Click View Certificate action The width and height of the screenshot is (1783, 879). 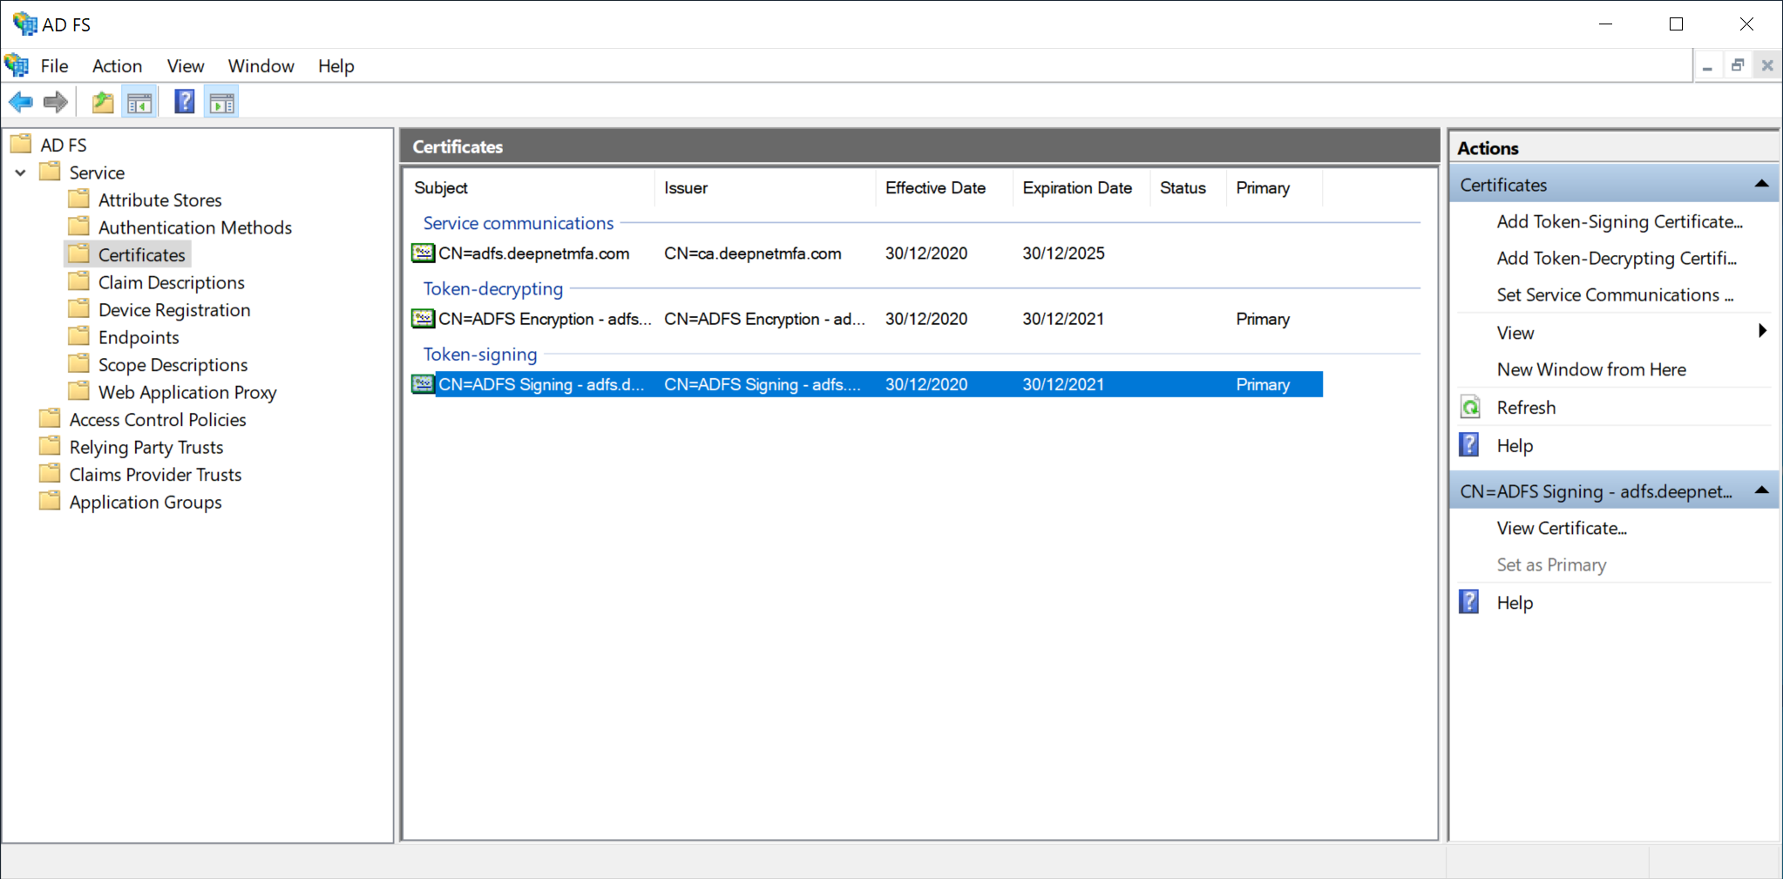(x=1562, y=528)
